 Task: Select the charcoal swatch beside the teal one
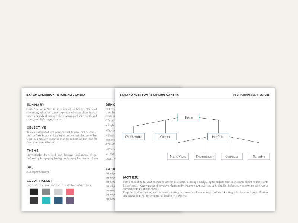(x=34, y=200)
